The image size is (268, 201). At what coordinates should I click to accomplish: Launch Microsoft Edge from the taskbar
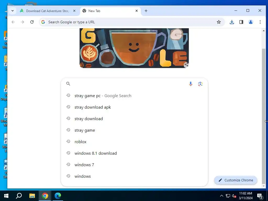[x=58, y=196]
